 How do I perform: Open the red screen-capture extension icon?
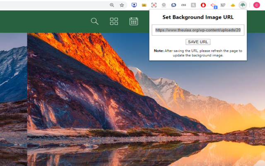click(x=154, y=5)
